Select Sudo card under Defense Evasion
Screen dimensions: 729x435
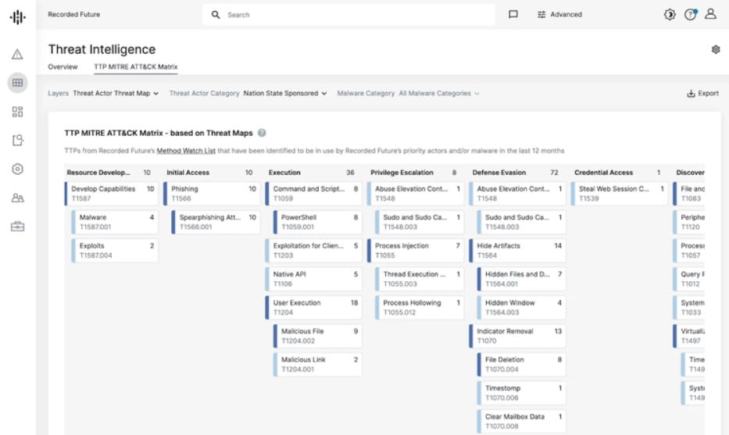(x=521, y=222)
